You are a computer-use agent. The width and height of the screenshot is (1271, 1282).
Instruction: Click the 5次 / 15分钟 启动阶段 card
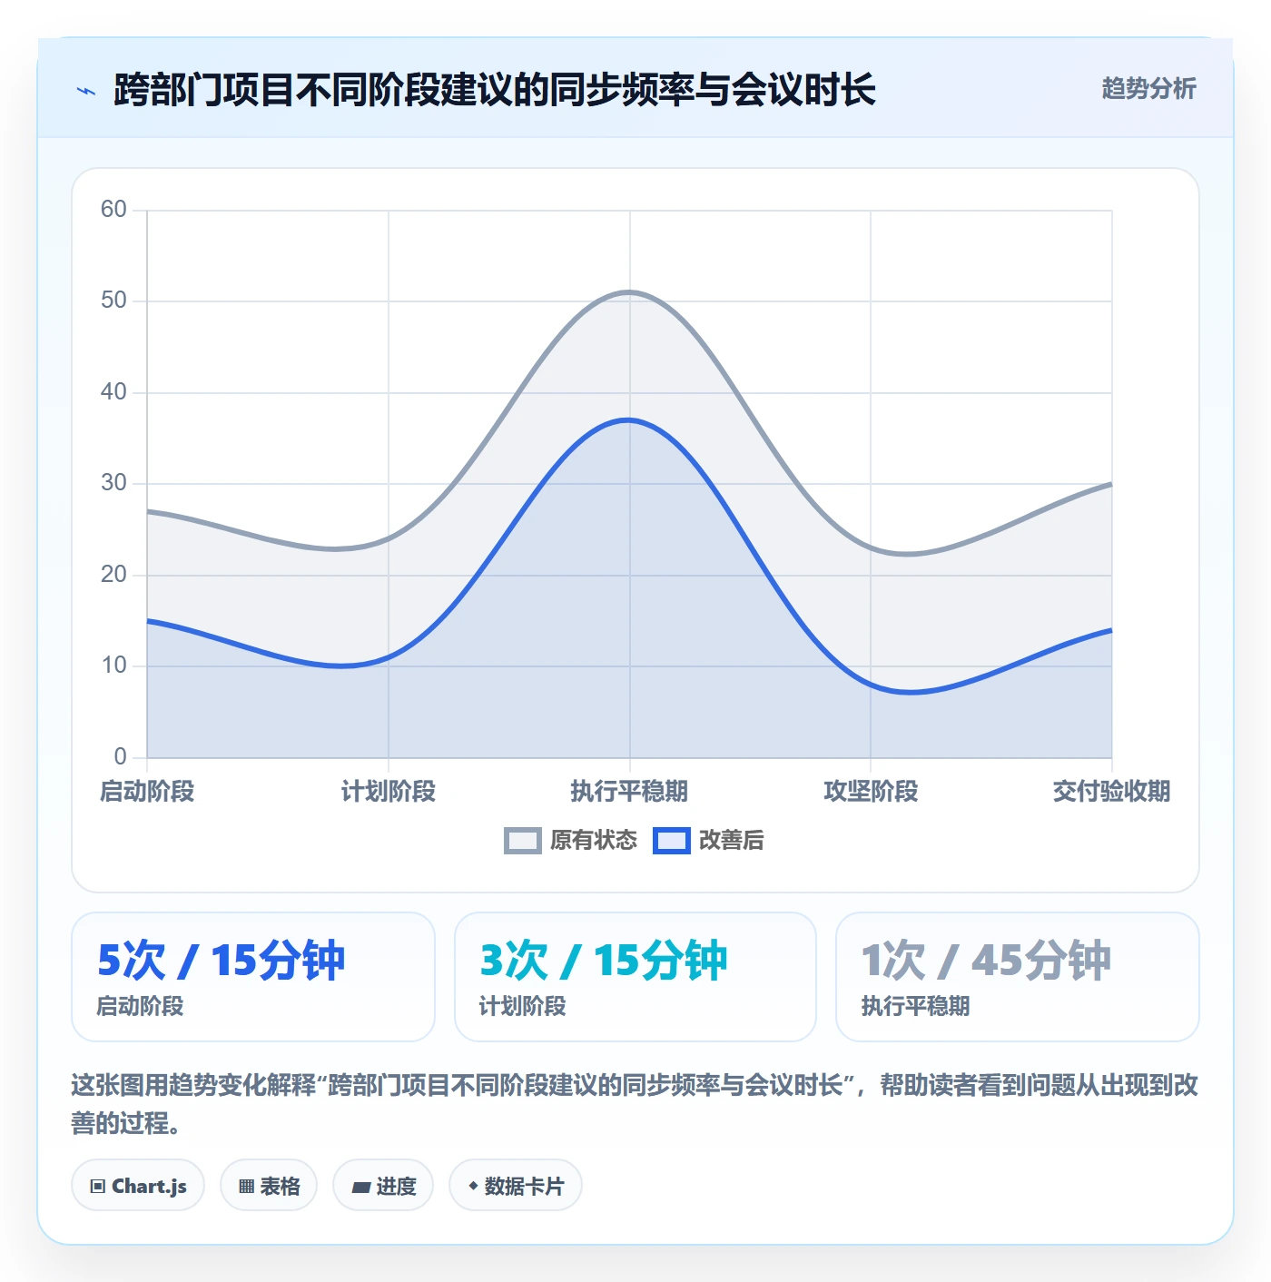(x=253, y=977)
